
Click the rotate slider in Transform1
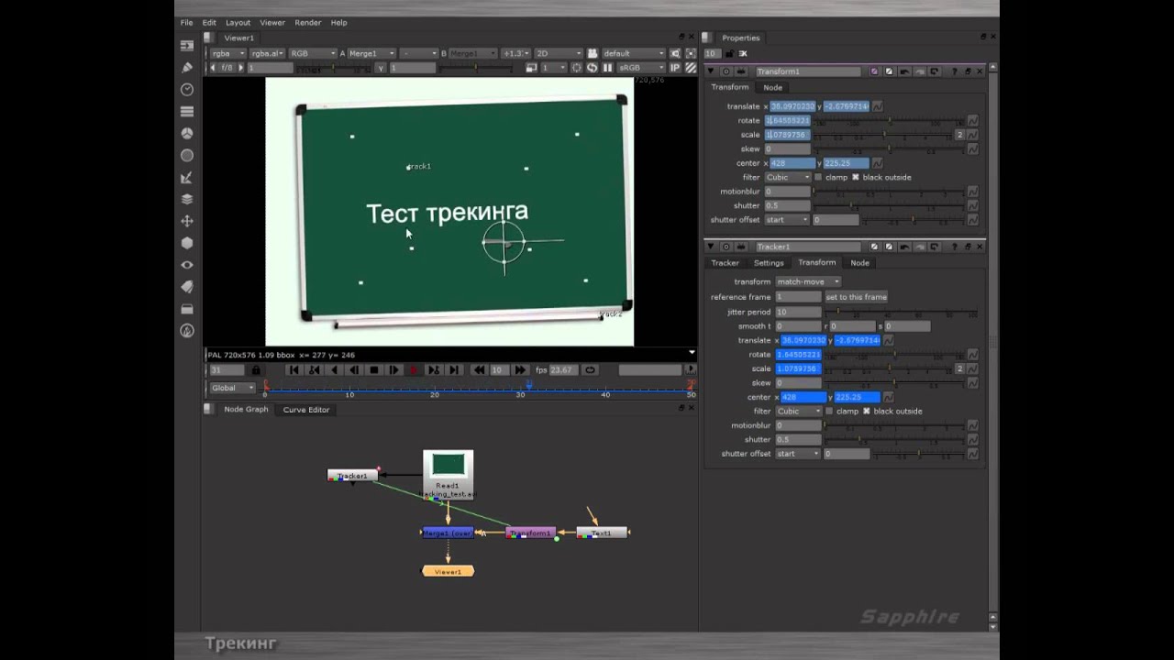coord(889,121)
